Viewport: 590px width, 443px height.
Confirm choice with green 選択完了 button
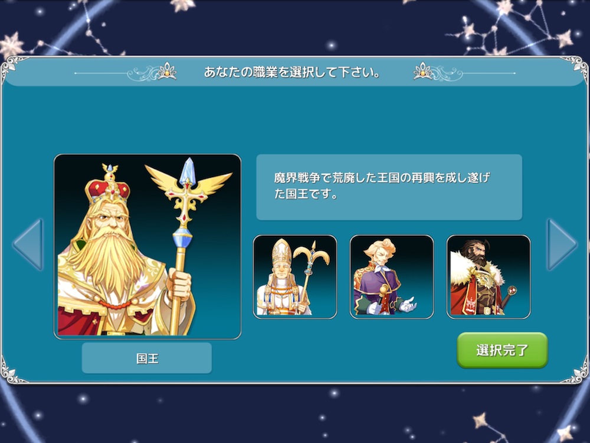[x=502, y=350]
